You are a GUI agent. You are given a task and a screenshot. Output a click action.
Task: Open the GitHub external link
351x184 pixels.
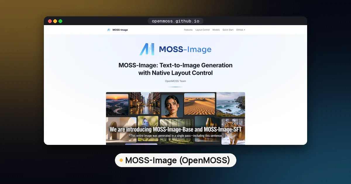pyautogui.click(x=240, y=30)
